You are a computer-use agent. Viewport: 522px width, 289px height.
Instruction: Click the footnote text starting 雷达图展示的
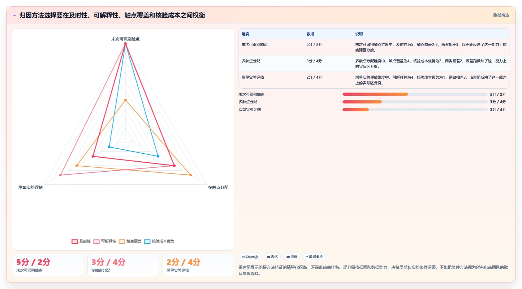[x=373, y=270]
